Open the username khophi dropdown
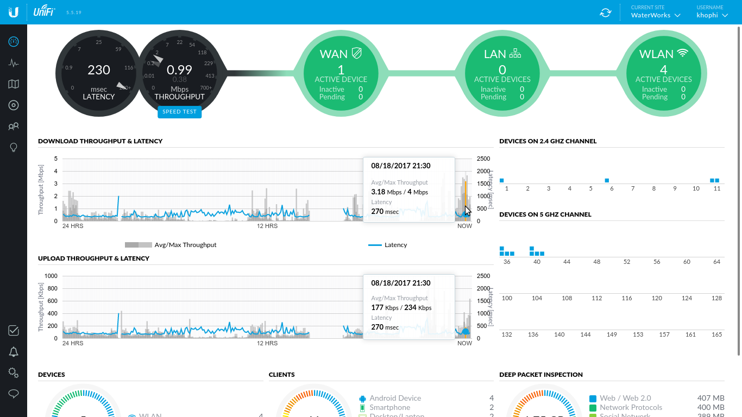Screen dimensions: 742x417 point(711,15)
